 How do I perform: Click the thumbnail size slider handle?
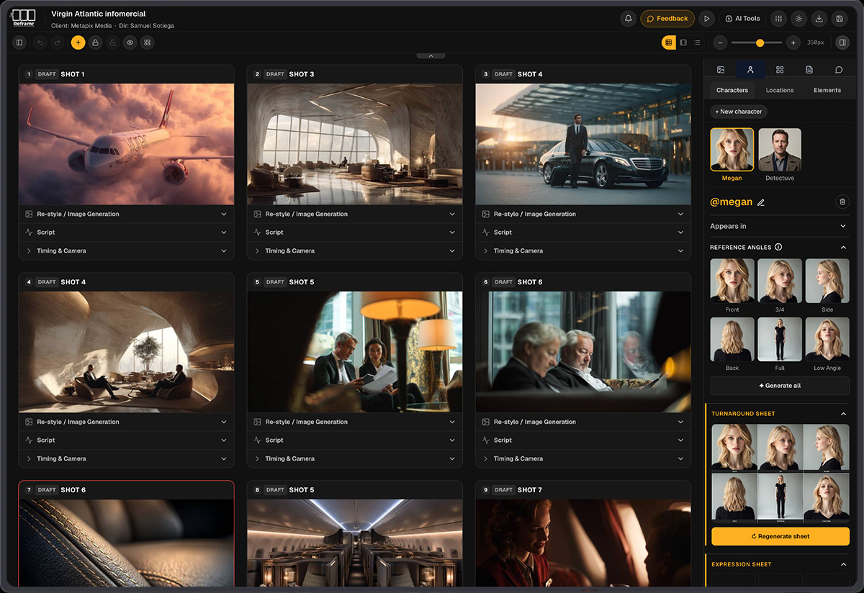[x=760, y=42]
